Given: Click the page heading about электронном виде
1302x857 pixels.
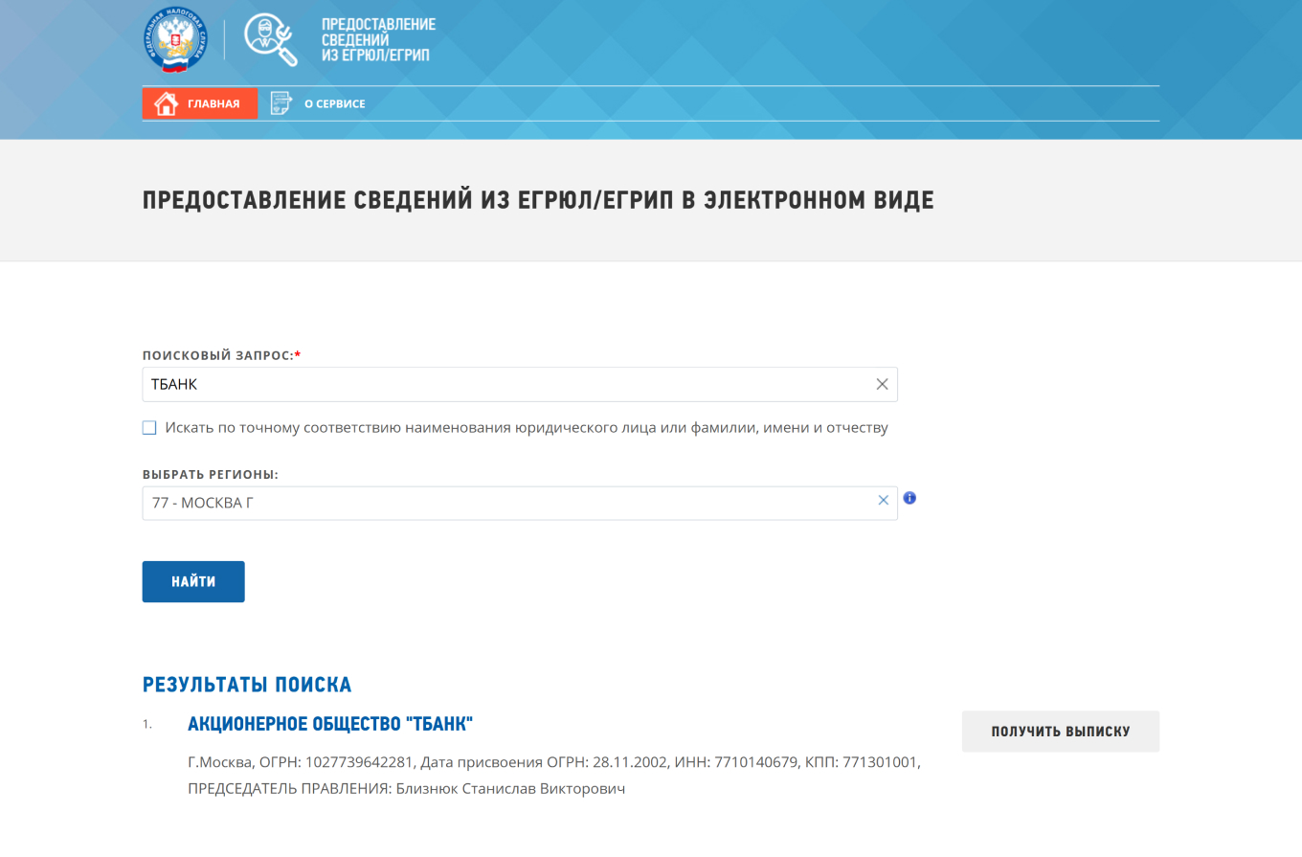Looking at the screenshot, I should [x=538, y=200].
